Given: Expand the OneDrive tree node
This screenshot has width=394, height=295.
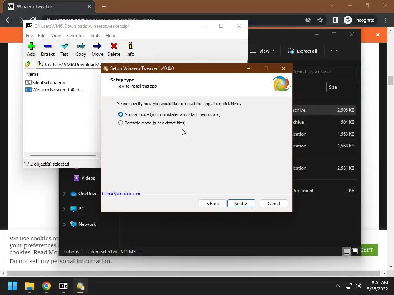Looking at the screenshot, I should pyautogui.click(x=65, y=194).
